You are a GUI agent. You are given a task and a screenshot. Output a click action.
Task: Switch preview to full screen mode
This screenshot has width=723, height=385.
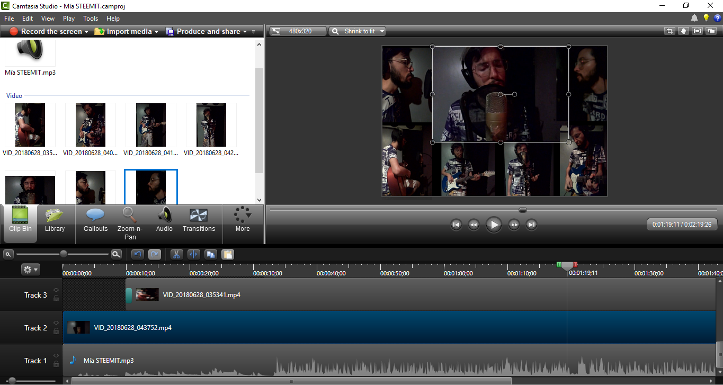point(697,31)
